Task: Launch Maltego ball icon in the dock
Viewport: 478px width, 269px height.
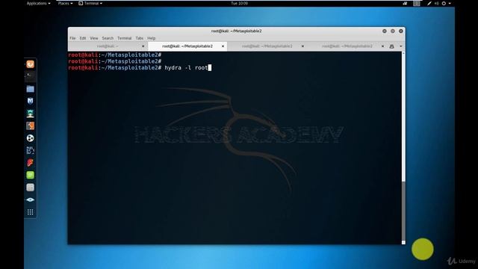Action: point(30,138)
